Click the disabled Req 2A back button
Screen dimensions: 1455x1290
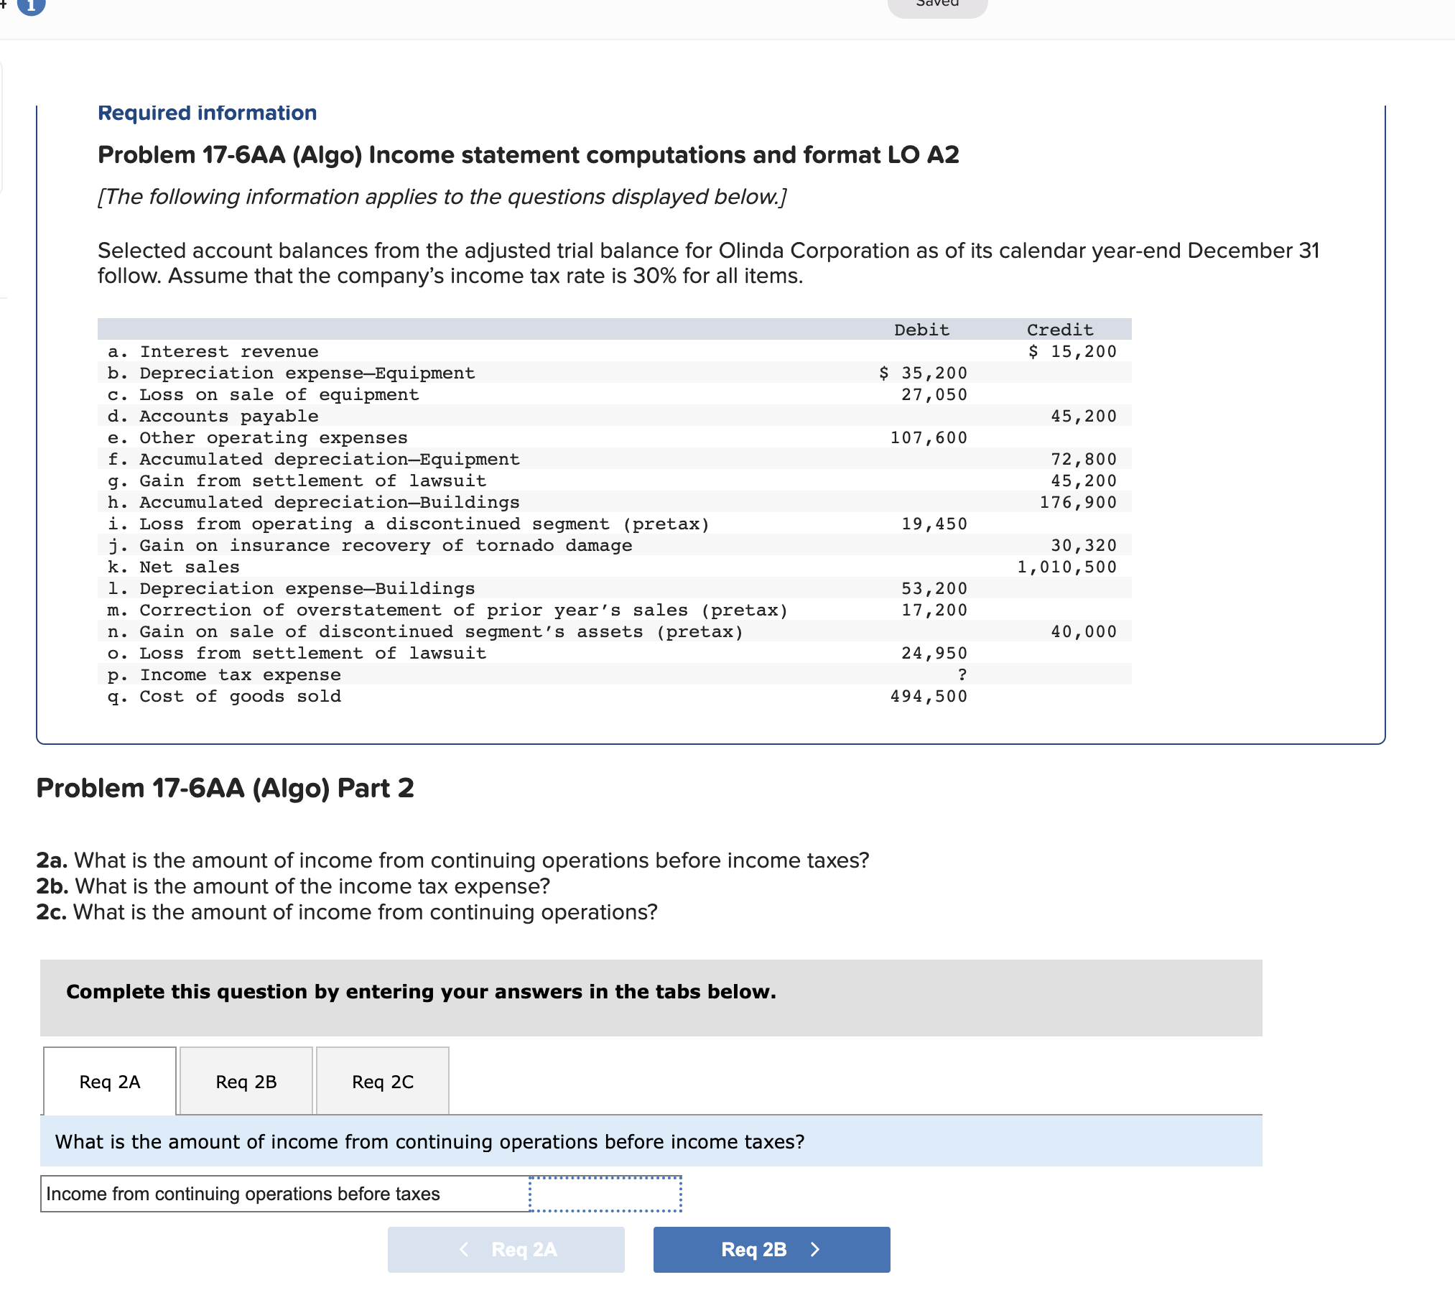click(507, 1249)
